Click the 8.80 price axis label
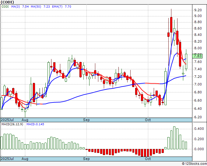The image size is (207, 166). point(198,22)
